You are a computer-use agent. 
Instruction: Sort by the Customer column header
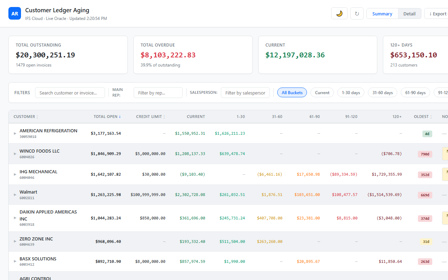pyautogui.click(x=26, y=117)
